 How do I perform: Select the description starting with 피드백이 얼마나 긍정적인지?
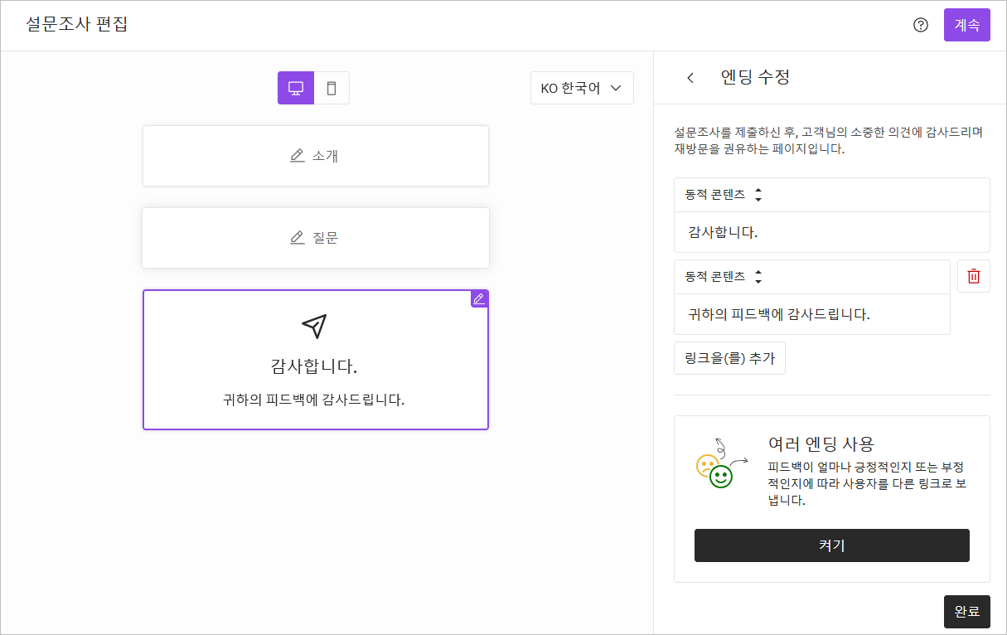pos(868,483)
